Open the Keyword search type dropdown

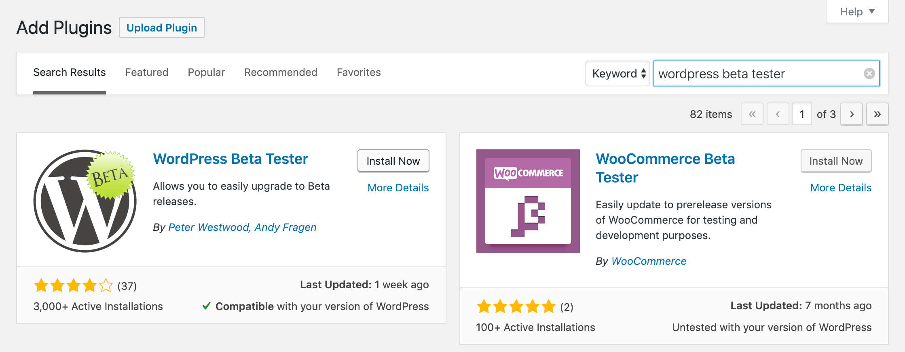617,73
